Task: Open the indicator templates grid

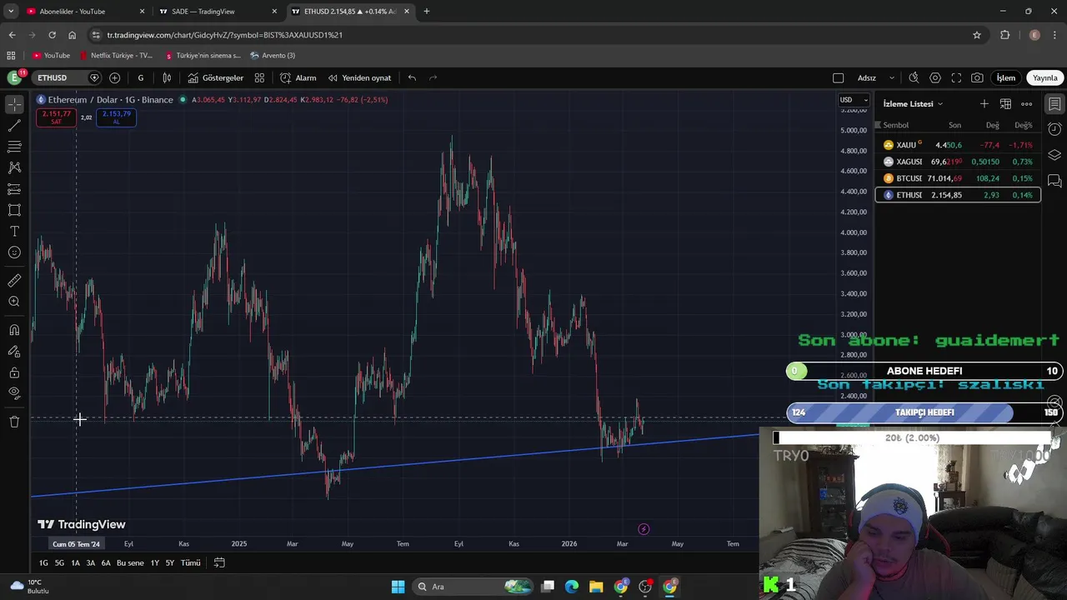Action: [x=259, y=77]
